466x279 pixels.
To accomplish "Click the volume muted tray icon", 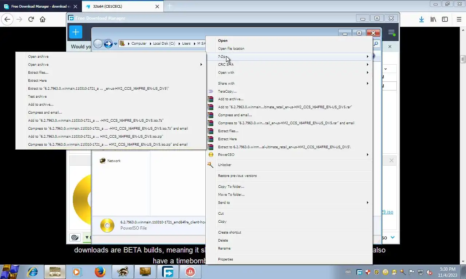I will [429, 272].
